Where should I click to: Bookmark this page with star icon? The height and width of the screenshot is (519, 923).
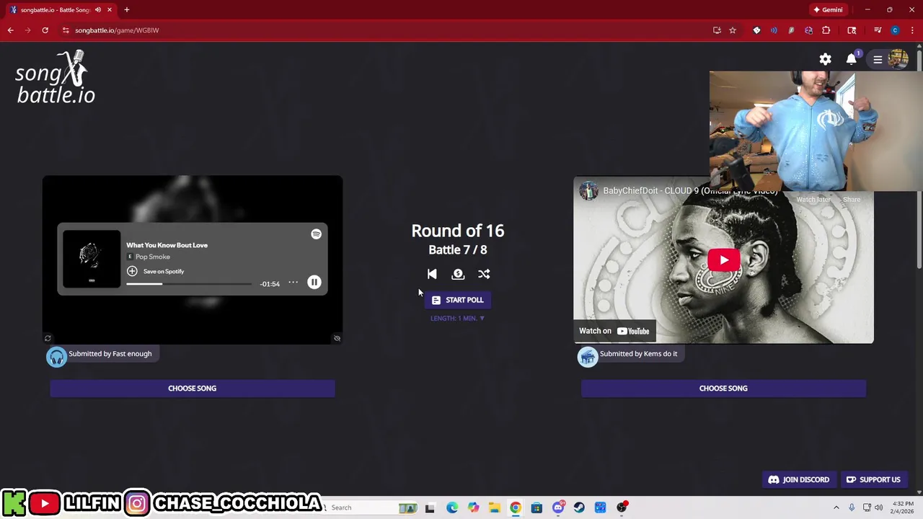(x=733, y=30)
